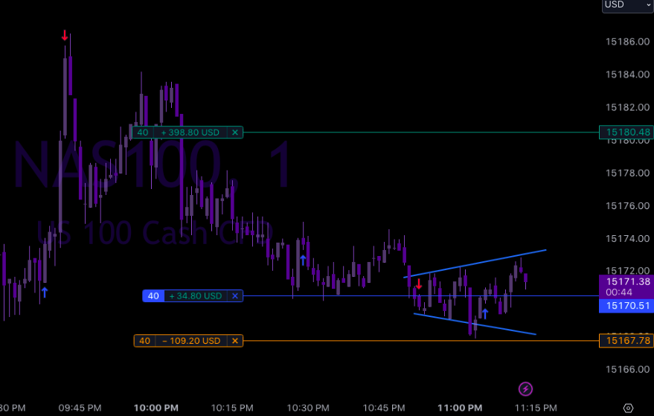
Task: Select the take profit quantity 40 box
Action: pyautogui.click(x=143, y=132)
